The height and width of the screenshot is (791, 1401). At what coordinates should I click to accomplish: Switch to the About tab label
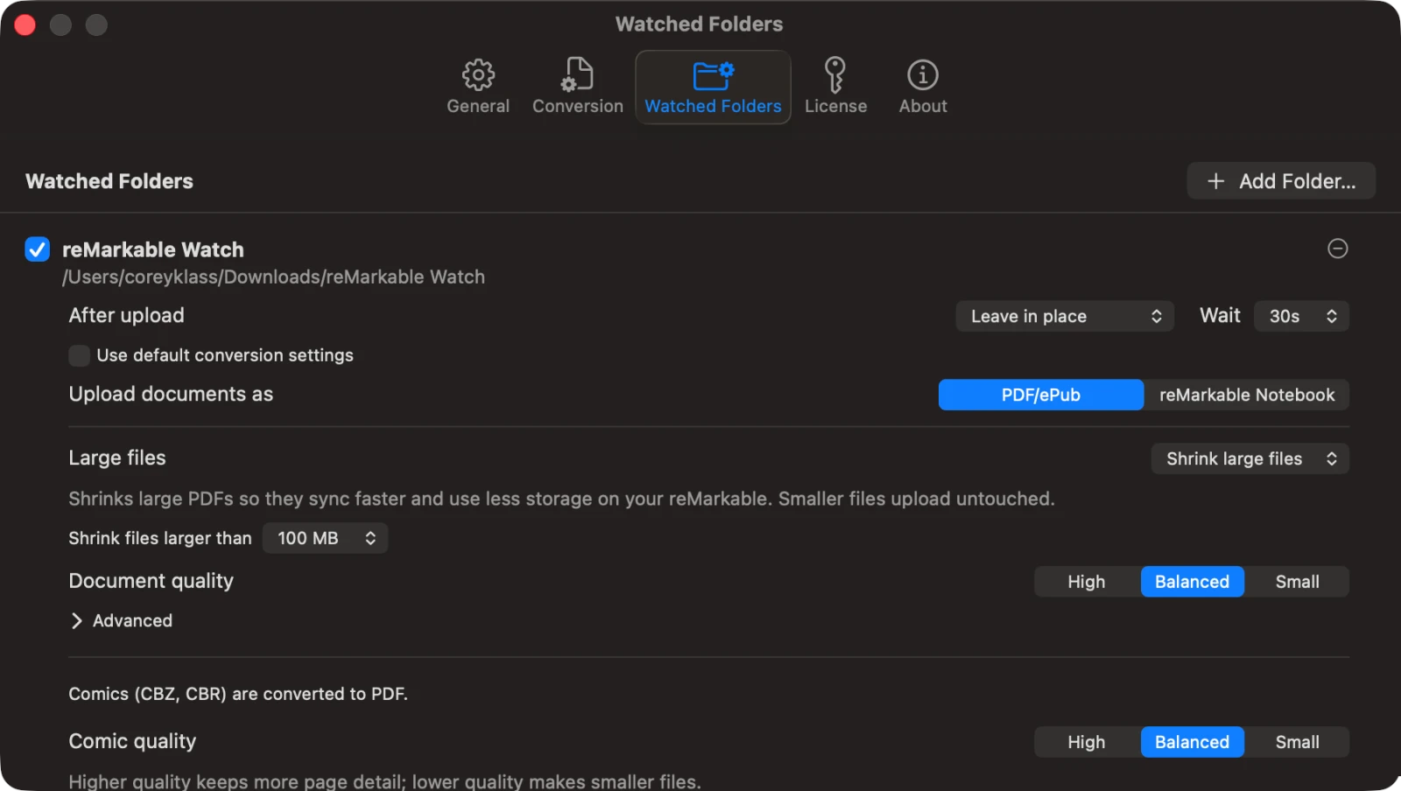(x=923, y=106)
